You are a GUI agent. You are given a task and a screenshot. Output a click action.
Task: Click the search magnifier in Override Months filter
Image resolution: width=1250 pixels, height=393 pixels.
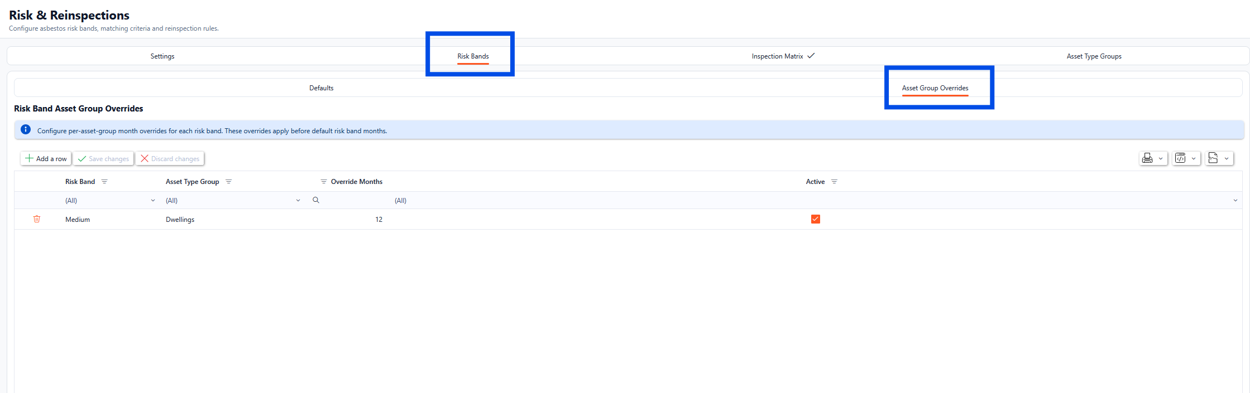point(316,200)
